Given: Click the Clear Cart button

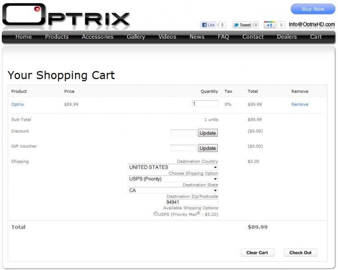Looking at the screenshot, I should coord(257,252).
